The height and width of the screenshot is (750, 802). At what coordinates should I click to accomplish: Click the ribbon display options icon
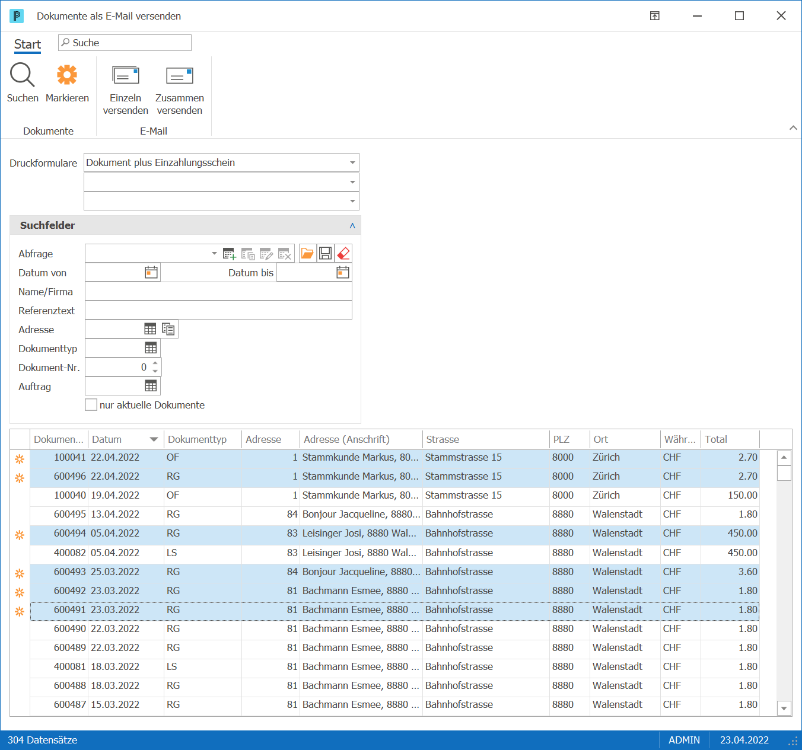[655, 16]
